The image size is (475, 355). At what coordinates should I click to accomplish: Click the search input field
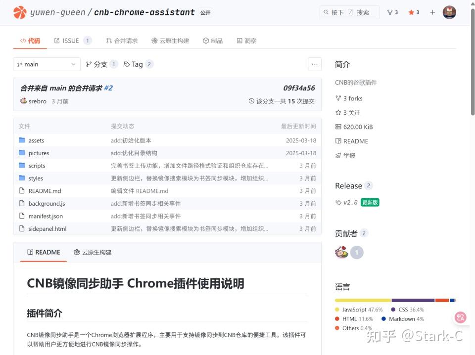(349, 12)
